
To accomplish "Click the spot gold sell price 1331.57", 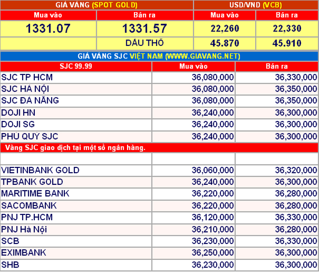I will tap(145, 29).
